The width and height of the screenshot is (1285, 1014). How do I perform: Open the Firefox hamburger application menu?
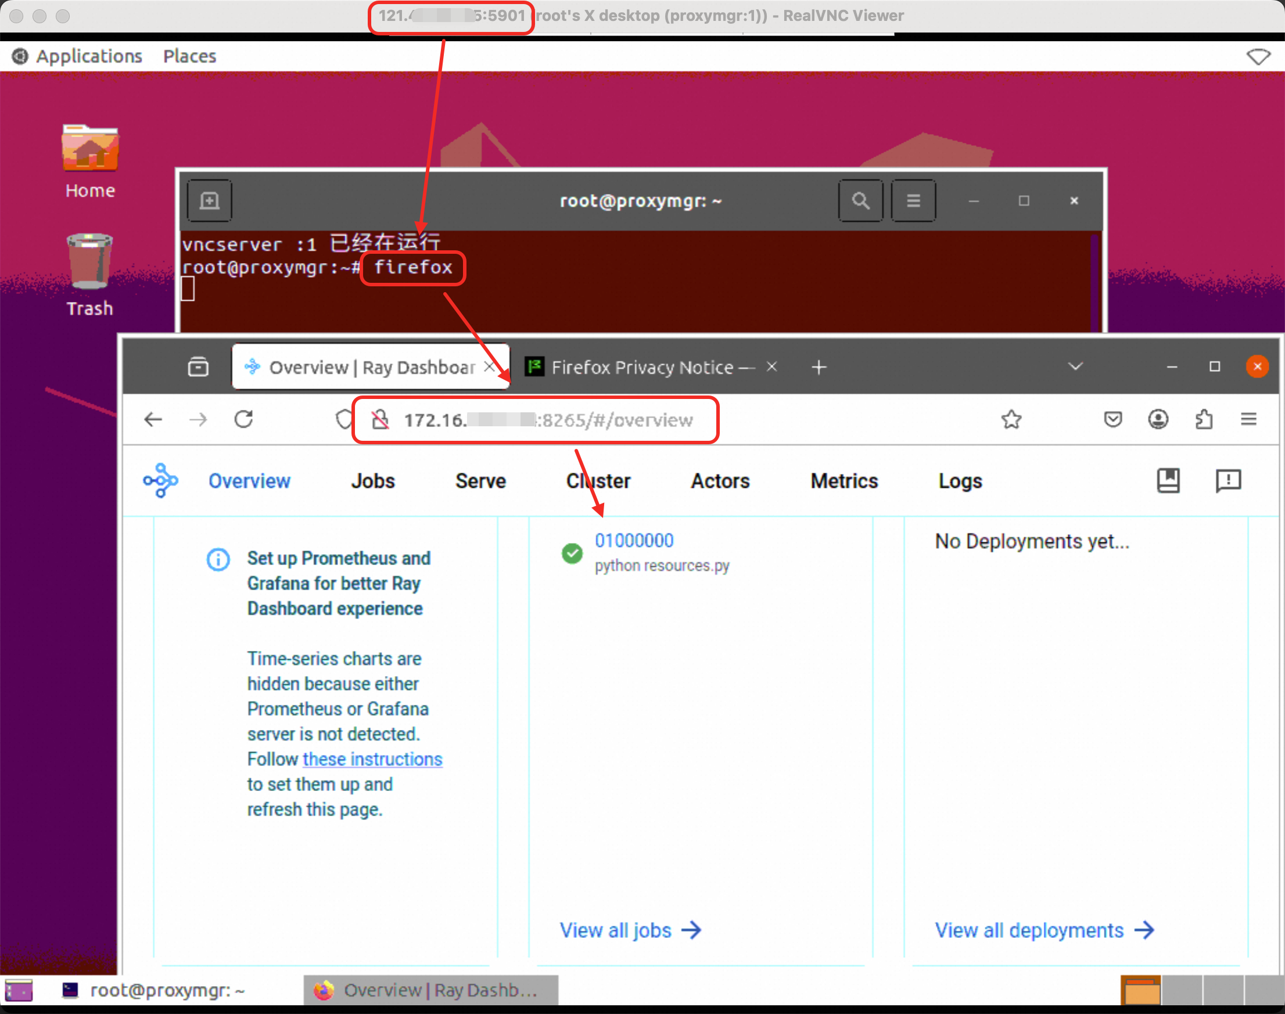pos(1249,420)
